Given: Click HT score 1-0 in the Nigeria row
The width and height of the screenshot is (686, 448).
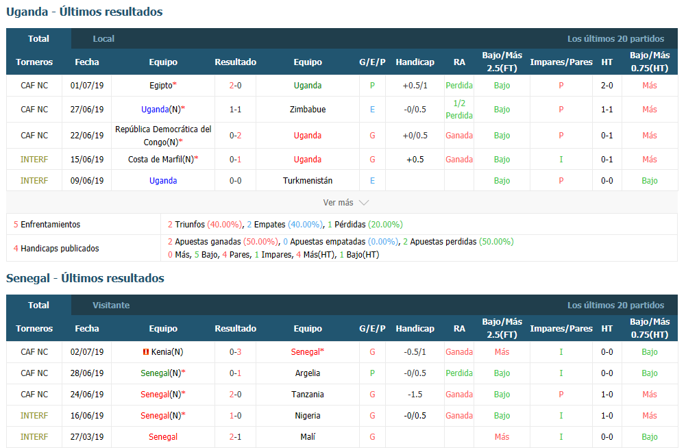Looking at the screenshot, I should tap(607, 416).
